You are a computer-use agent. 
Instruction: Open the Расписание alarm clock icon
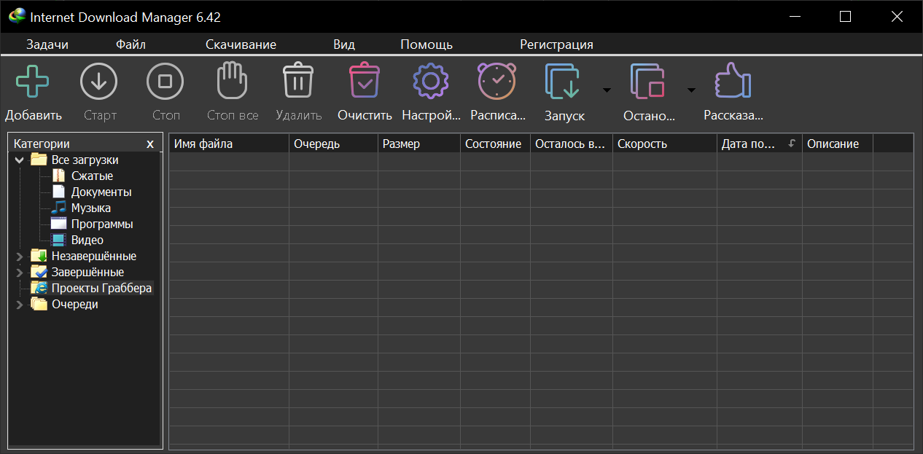click(x=497, y=81)
